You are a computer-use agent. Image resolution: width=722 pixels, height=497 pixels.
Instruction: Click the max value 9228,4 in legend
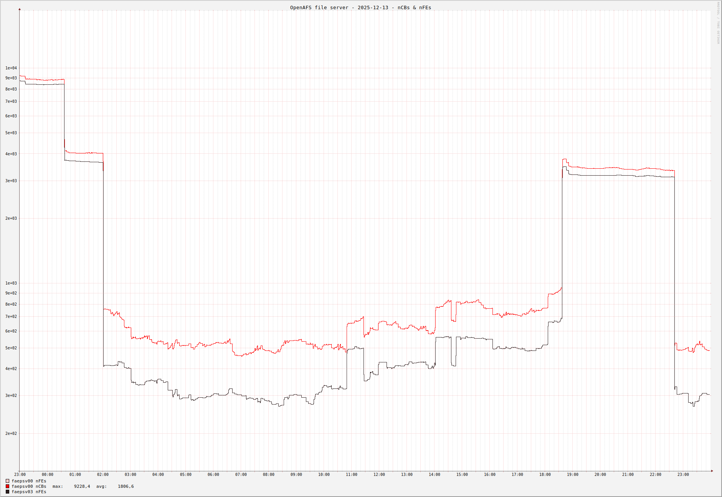tap(82, 486)
